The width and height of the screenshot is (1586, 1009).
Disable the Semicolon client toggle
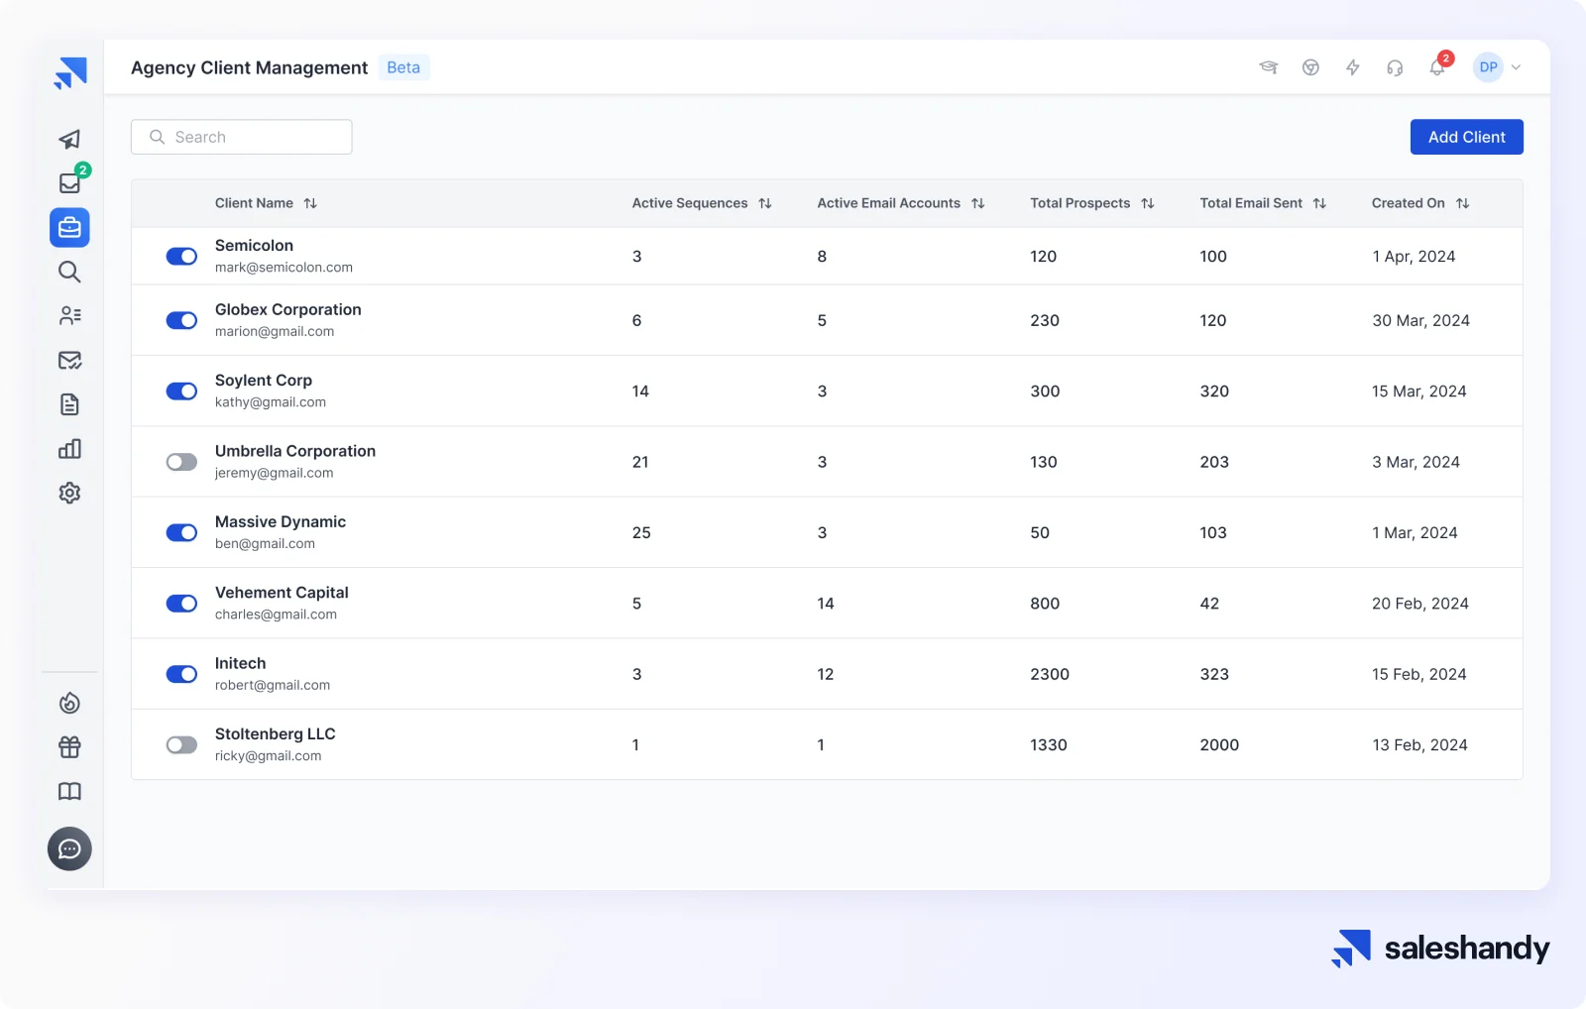tap(181, 256)
